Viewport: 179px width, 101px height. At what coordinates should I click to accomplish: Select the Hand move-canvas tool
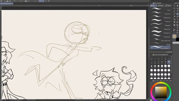coord(178,6)
